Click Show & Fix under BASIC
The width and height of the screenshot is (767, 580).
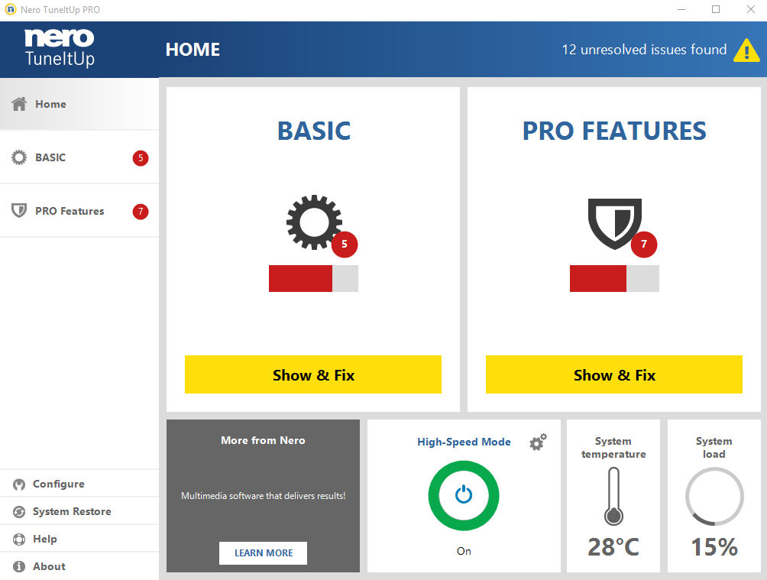(x=313, y=374)
